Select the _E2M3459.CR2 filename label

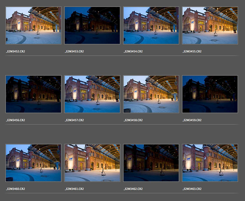(192, 120)
